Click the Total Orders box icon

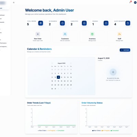coord(41,23)
